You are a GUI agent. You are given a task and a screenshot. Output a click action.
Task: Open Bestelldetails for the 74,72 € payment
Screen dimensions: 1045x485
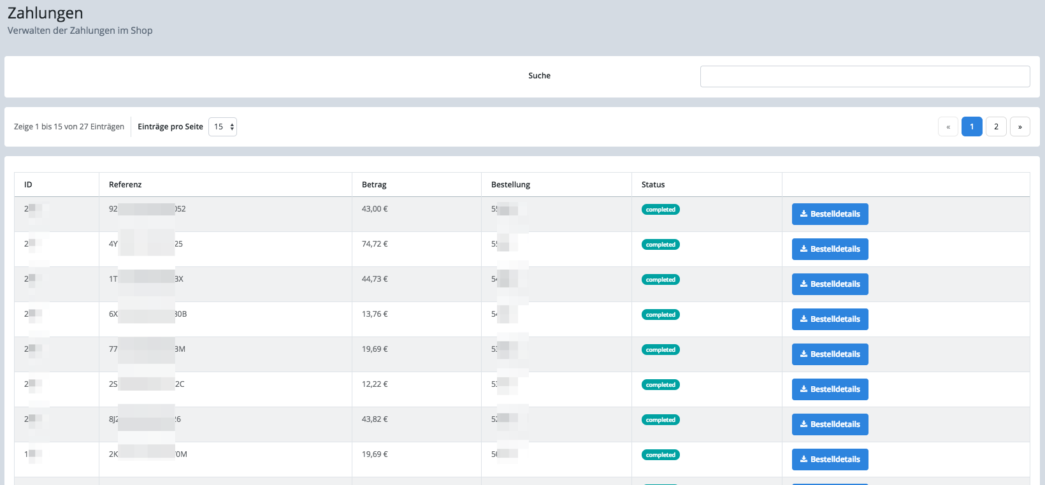tap(830, 249)
